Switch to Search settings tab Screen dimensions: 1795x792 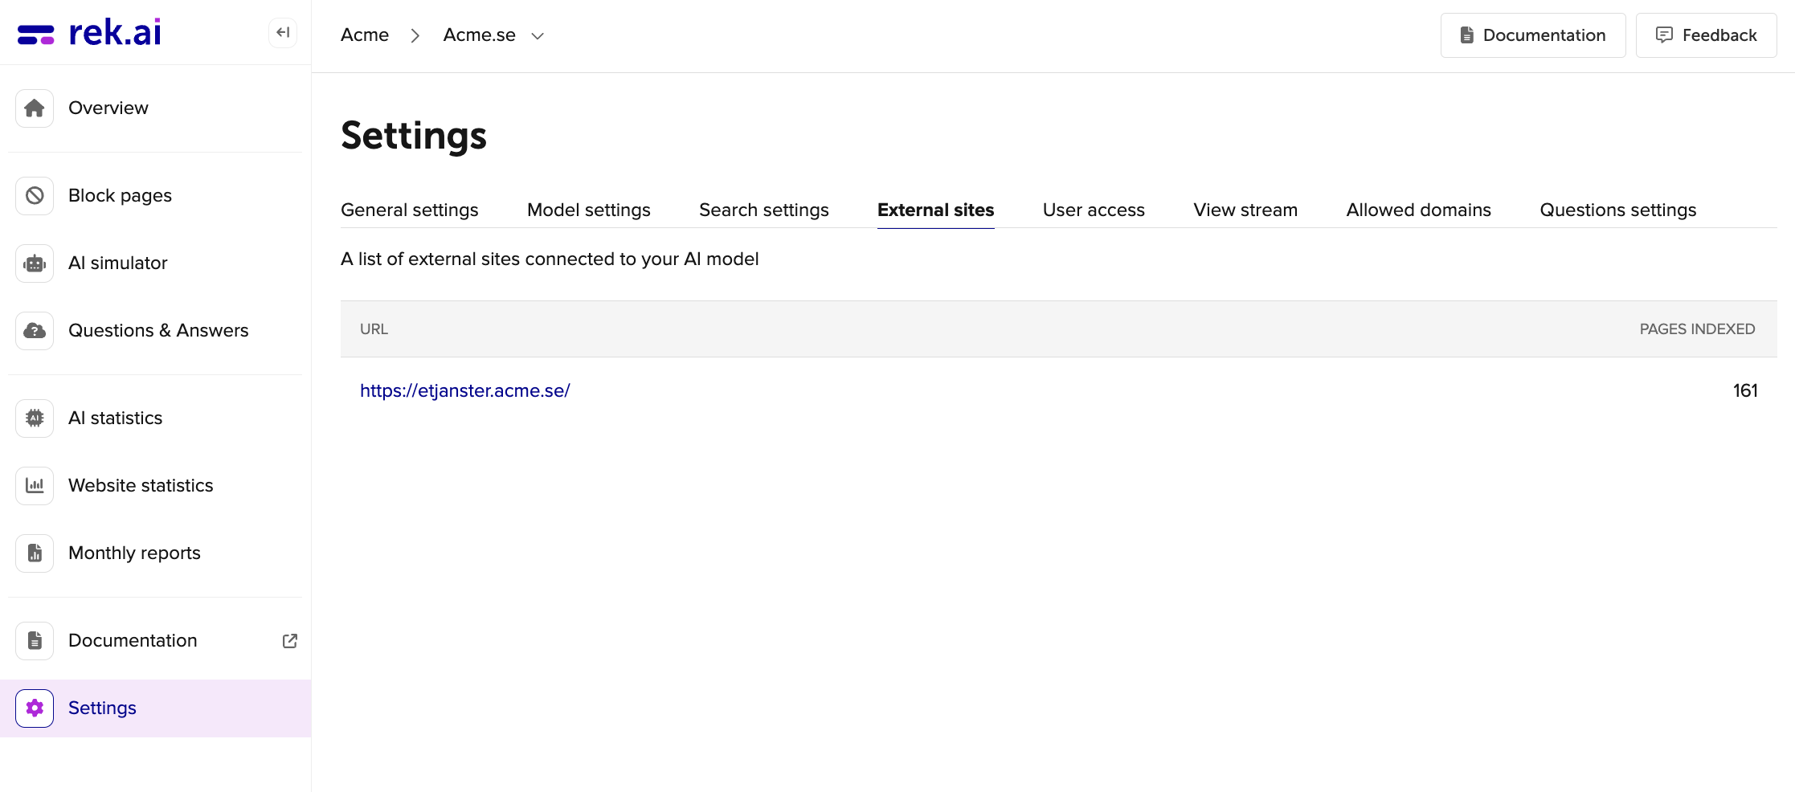click(x=763, y=210)
